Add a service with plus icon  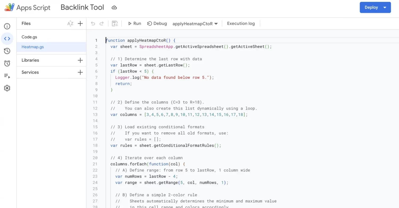pos(80,72)
